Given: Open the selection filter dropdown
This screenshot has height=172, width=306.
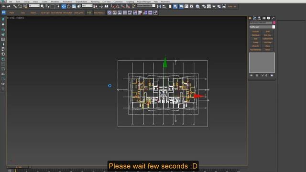Looking at the screenshot, I should click(x=34, y=6).
